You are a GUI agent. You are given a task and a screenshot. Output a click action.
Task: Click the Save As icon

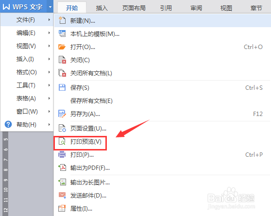(x=62, y=114)
